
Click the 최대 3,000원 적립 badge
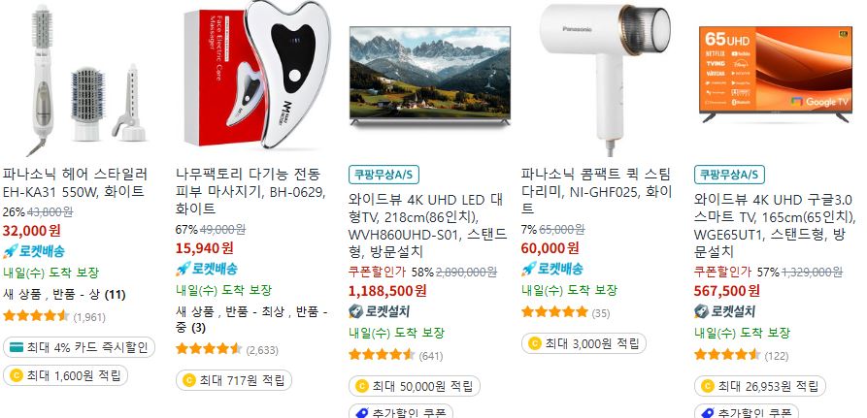click(584, 343)
